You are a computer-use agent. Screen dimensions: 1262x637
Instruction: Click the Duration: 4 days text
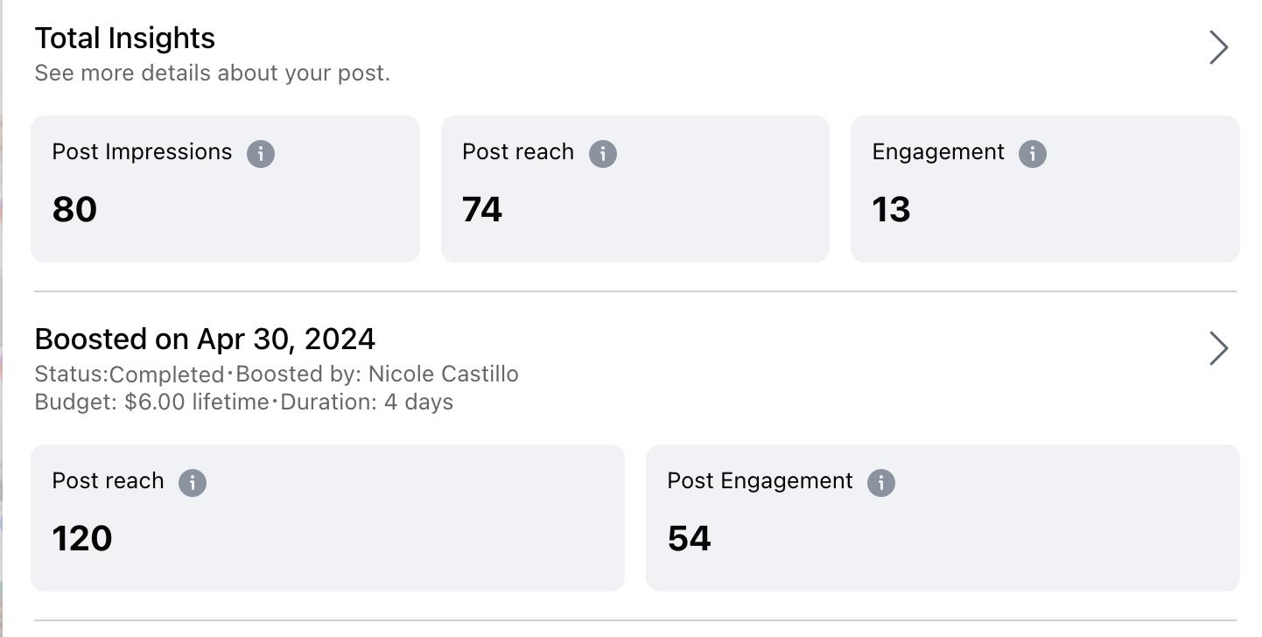click(367, 402)
